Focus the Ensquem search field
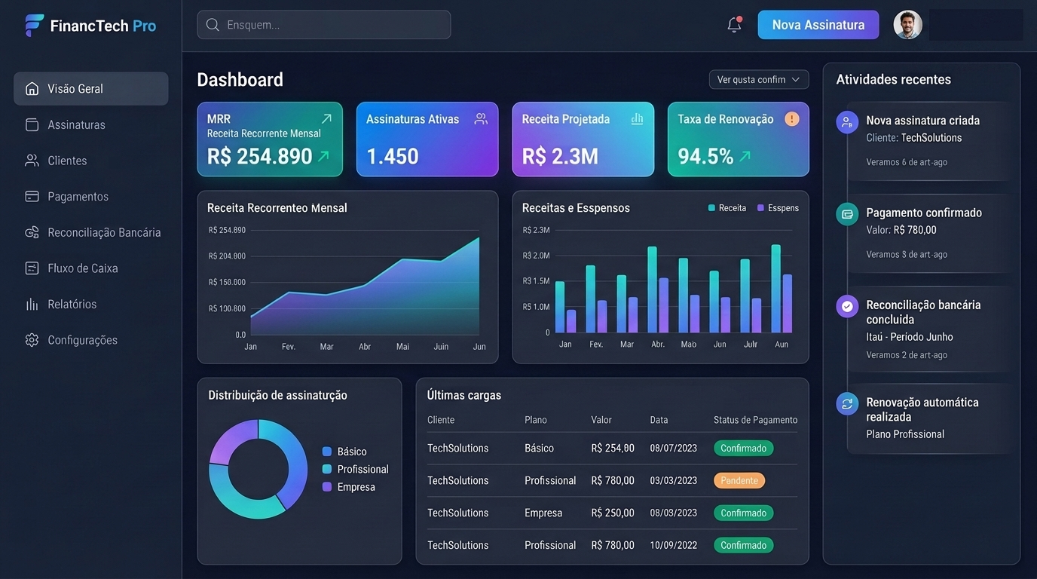This screenshot has width=1037, height=579. pos(324,25)
